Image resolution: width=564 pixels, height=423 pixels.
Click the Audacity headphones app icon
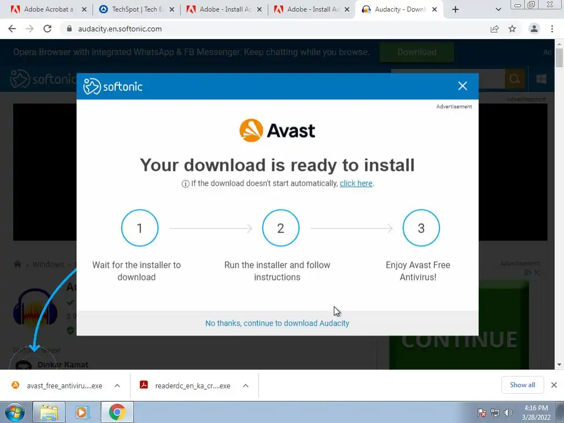tap(35, 308)
